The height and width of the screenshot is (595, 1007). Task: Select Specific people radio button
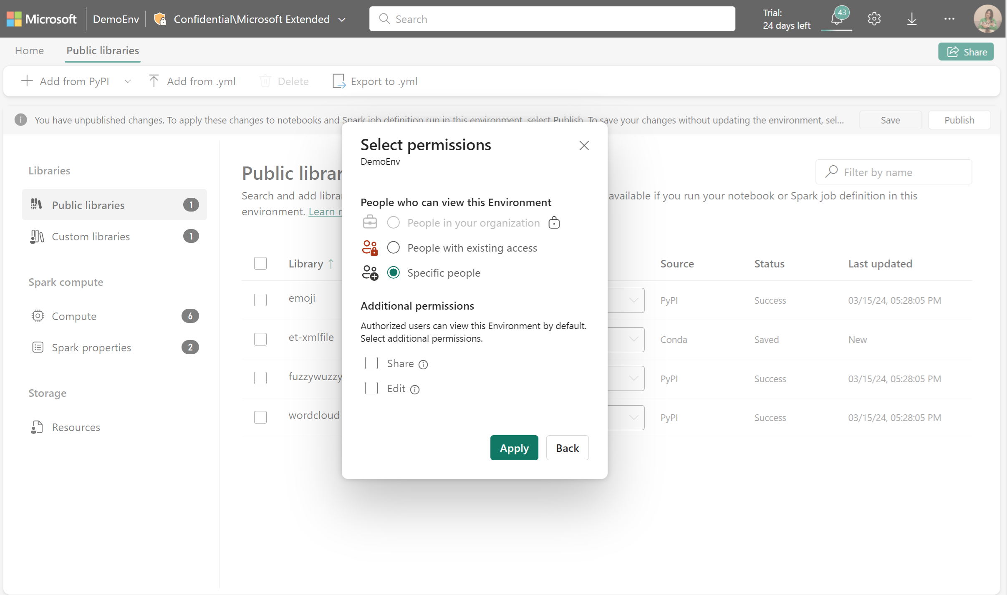pyautogui.click(x=393, y=272)
